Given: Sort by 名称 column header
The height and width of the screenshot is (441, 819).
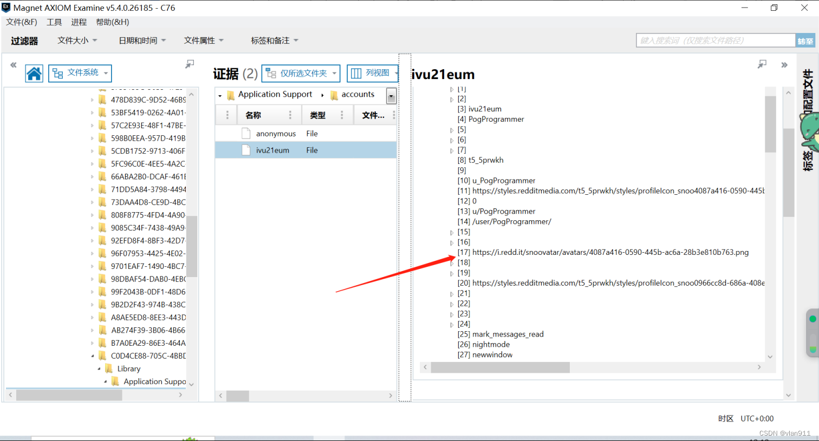Looking at the screenshot, I should pos(253,115).
